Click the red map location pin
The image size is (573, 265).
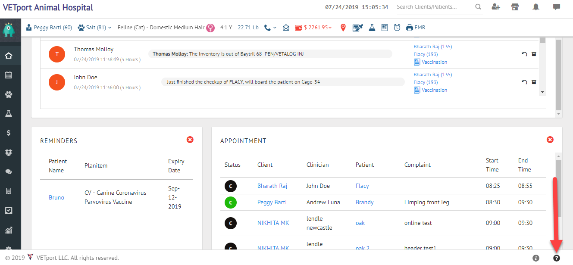(343, 28)
